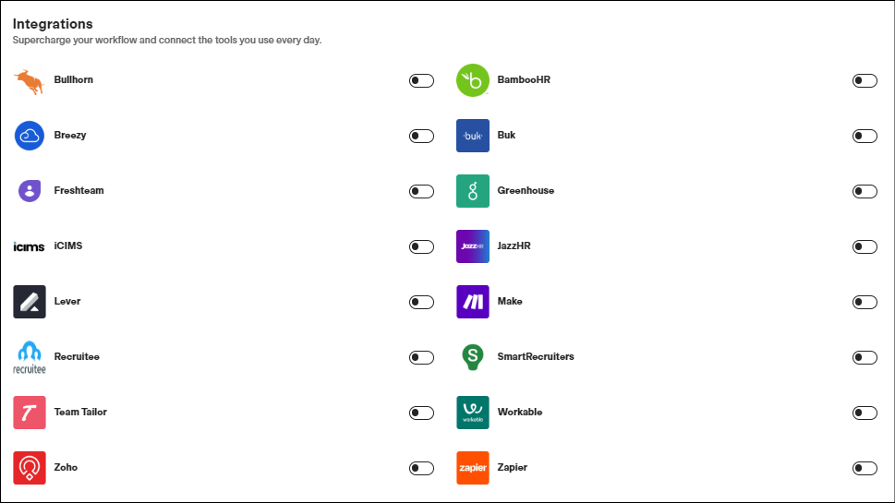This screenshot has height=503, width=895.
Task: Click the Zoho red logo icon
Action: tap(30, 468)
